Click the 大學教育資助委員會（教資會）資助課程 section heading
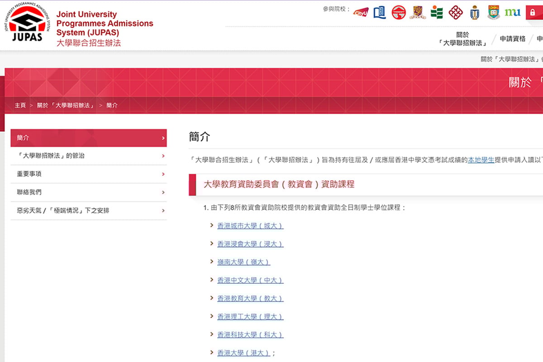This screenshot has height=362, width=543. (x=279, y=184)
